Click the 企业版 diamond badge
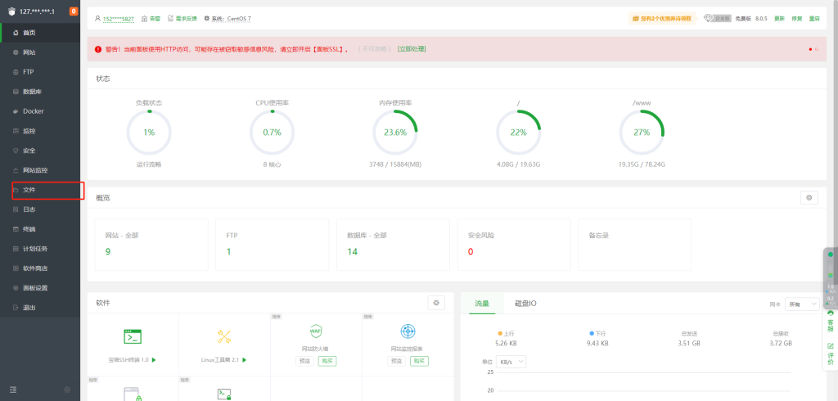This screenshot has height=401, width=838. coord(717,18)
